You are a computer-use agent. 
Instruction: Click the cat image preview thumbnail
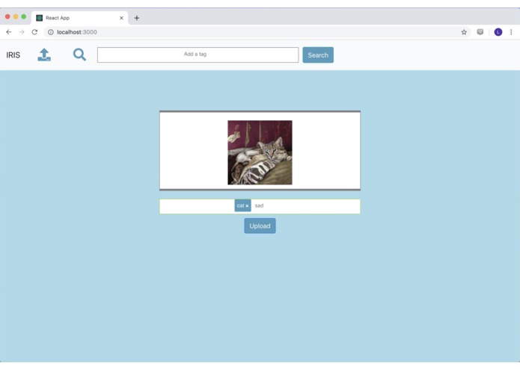(x=260, y=152)
